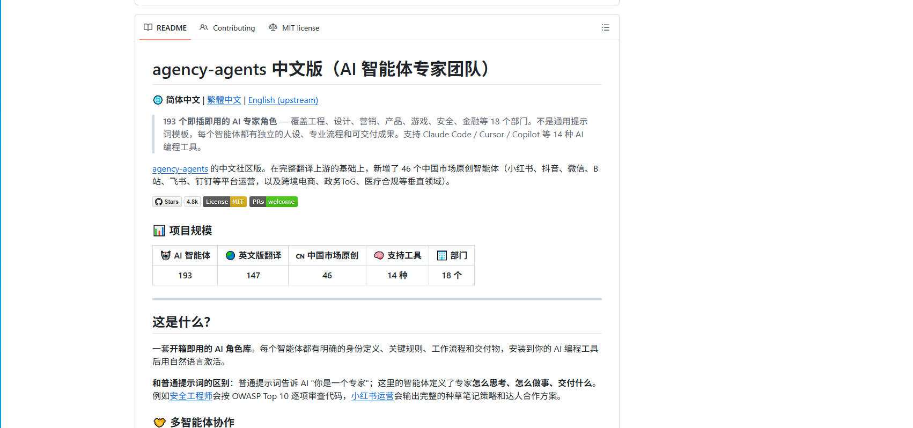Click the handshake icon beside 多智能体协作
The width and height of the screenshot is (913, 428).
click(159, 422)
